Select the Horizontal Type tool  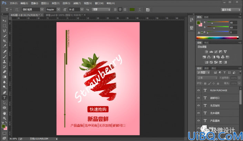pos(4,97)
